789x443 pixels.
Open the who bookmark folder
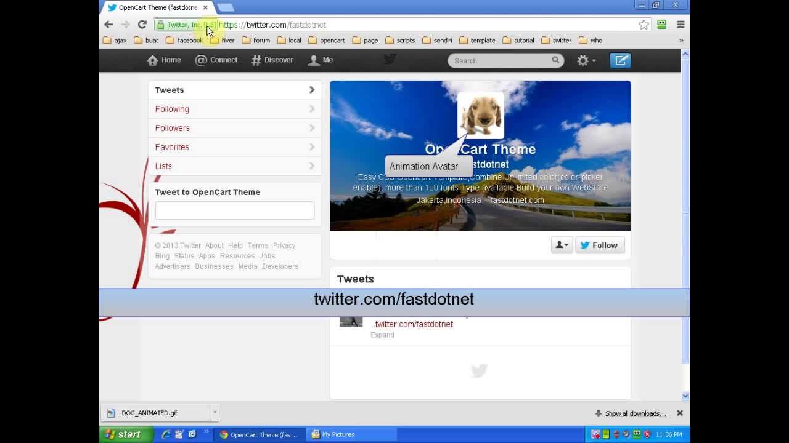(x=590, y=41)
